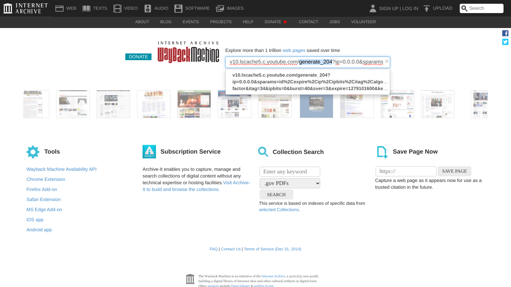Share the page via the Twitter icon
This screenshot has height=287, width=511.
pyautogui.click(x=505, y=42)
